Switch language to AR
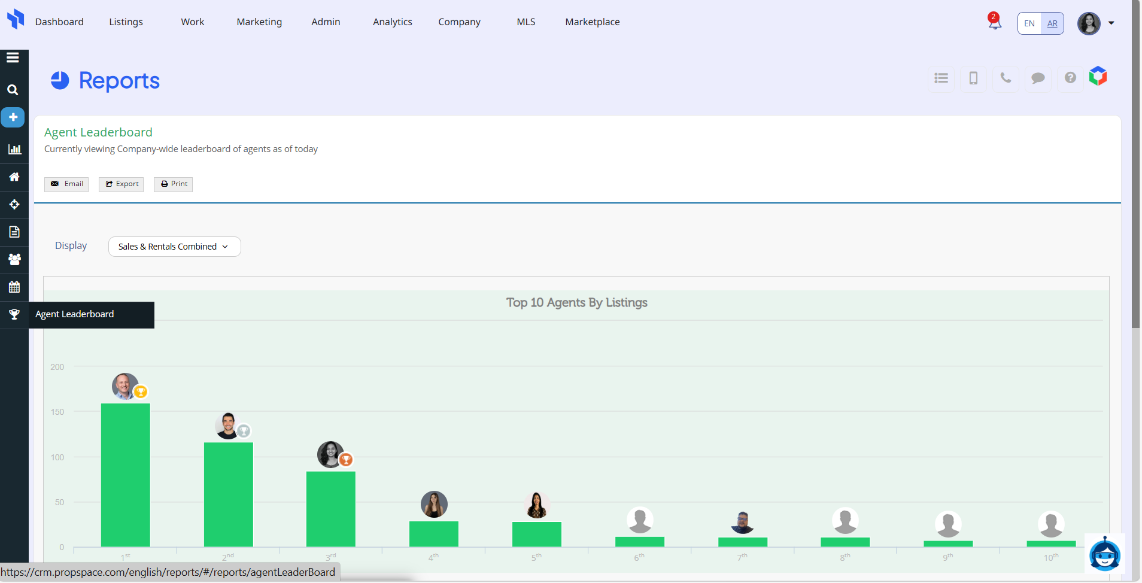 click(x=1052, y=23)
